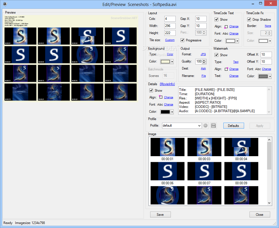279x228 pixels.
Task: Click the 00:00:24 preview tile
Action: [121, 92]
